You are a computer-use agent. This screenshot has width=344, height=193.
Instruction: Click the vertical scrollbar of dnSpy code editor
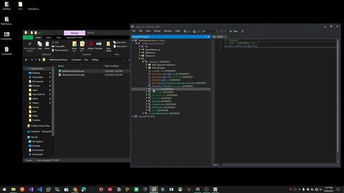(338, 96)
